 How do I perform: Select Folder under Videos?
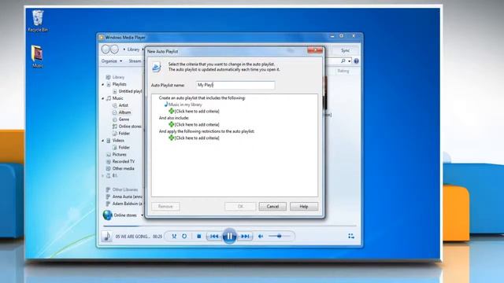point(124,147)
